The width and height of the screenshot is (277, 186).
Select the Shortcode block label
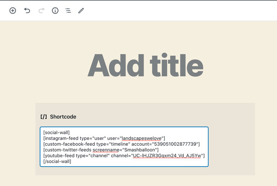[x=63, y=117]
